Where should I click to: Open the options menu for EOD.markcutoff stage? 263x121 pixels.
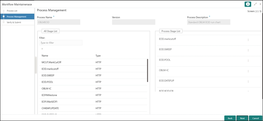248,40
